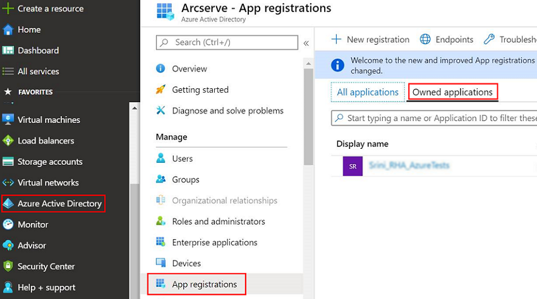Click the purple SR application avatar
Image resolution: width=537 pixels, height=299 pixels.
tap(353, 167)
